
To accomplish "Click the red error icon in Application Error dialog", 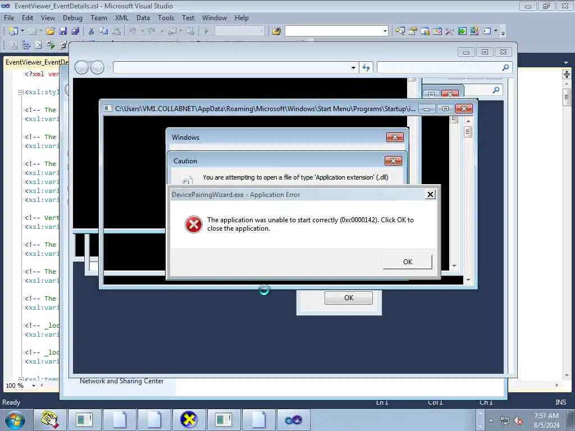I will (193, 224).
